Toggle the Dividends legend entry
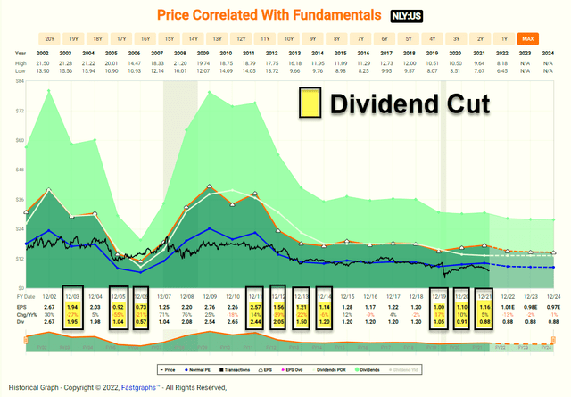This screenshot has width=571, height=397. click(368, 370)
